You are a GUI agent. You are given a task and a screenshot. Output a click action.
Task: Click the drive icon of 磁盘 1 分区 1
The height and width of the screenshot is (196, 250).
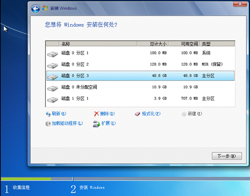click(x=52, y=100)
